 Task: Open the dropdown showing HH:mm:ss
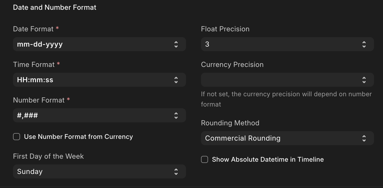pyautogui.click(x=95, y=80)
